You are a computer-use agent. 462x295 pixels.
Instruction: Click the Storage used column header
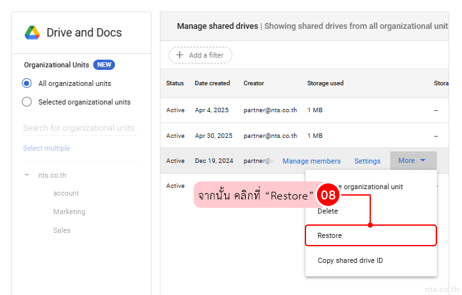pyautogui.click(x=325, y=83)
